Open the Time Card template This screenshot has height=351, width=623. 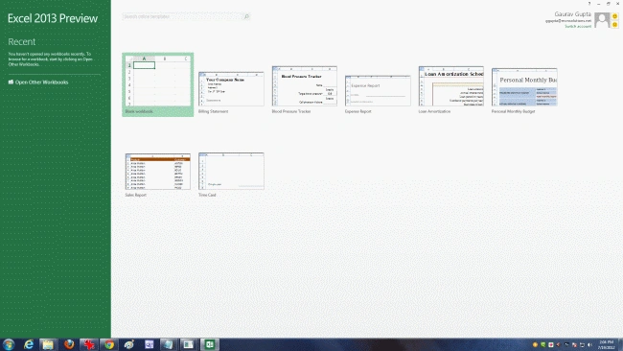click(231, 171)
